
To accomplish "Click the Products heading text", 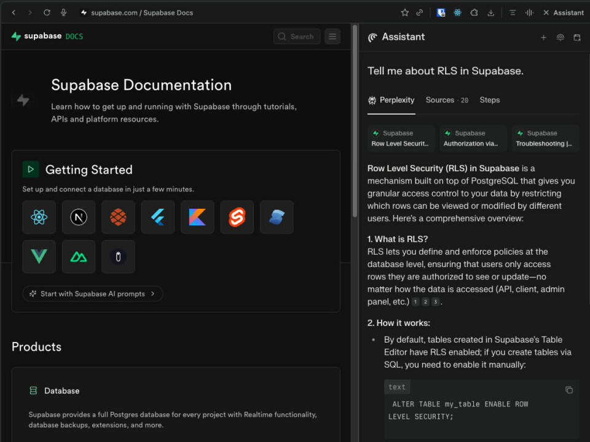I will [36, 346].
